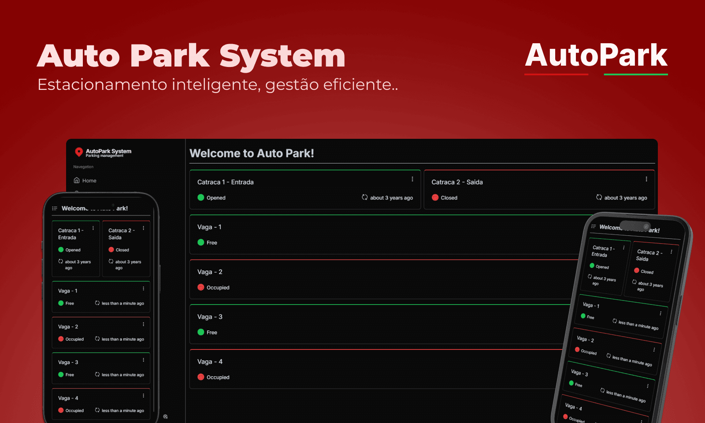
Task: Click the green Free status indicator on Vaga - 3
Action: pyautogui.click(x=201, y=332)
